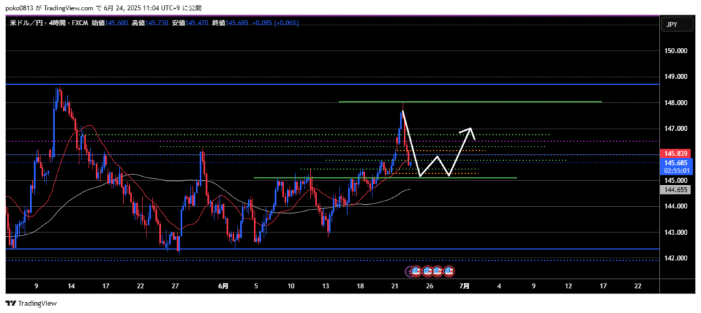Open the JPY currency selector
Image resolution: width=701 pixels, height=313 pixels.
[x=671, y=25]
